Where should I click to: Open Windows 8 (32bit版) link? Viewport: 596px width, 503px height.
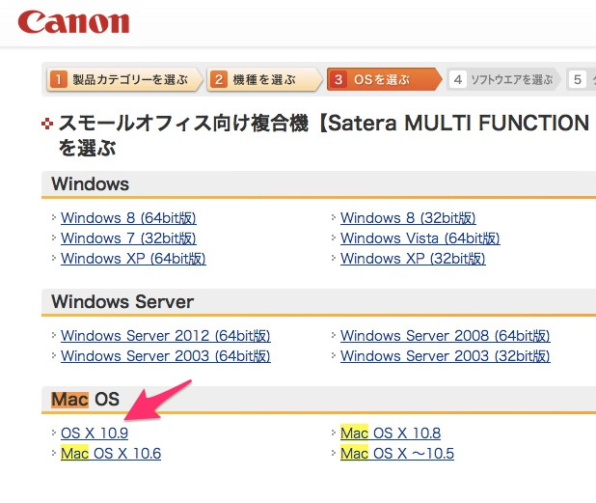pos(408,218)
